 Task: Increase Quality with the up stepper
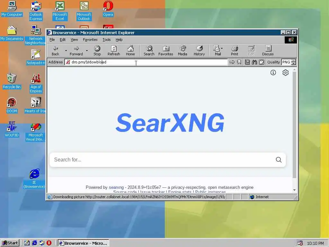click(x=294, y=60)
